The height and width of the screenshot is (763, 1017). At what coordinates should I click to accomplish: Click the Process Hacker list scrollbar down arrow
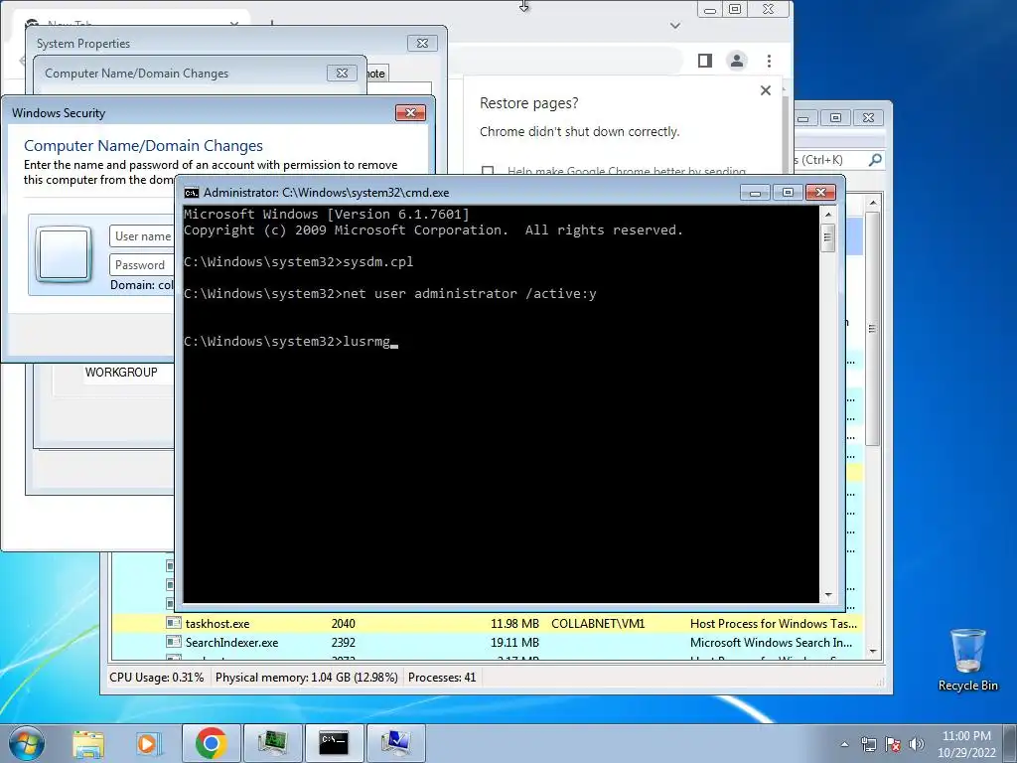[873, 651]
